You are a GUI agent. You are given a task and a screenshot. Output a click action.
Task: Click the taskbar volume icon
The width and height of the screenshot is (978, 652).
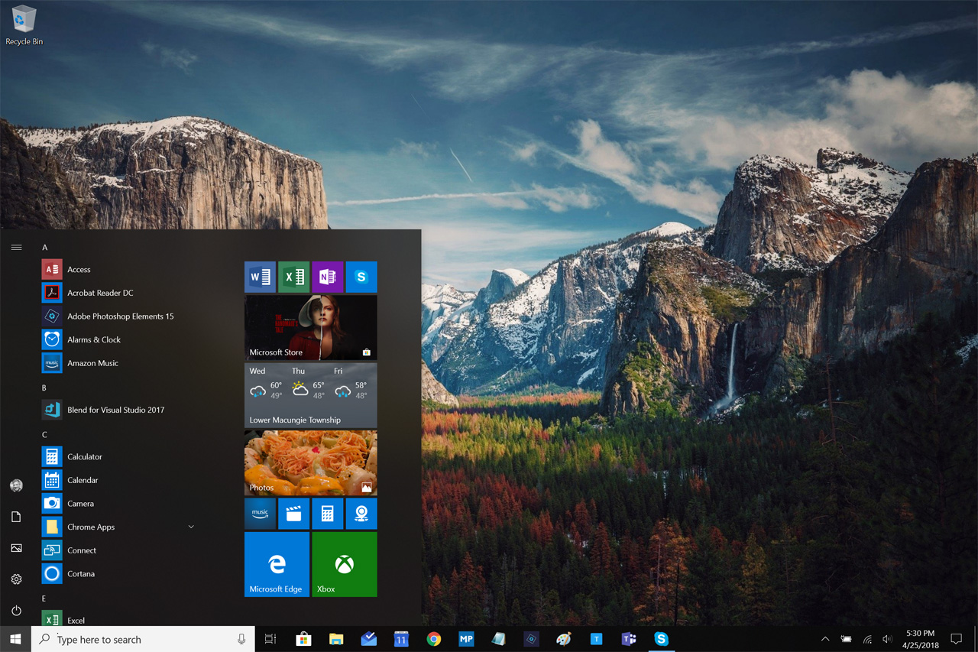click(887, 639)
